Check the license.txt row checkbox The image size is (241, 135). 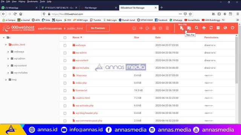[65, 91]
